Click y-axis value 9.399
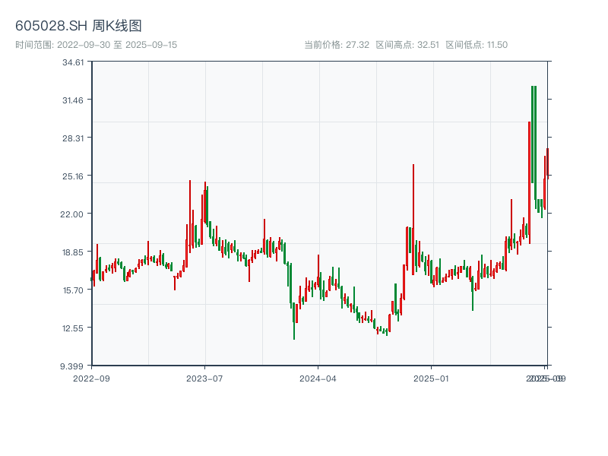This screenshot has width=608, height=456. [71, 366]
